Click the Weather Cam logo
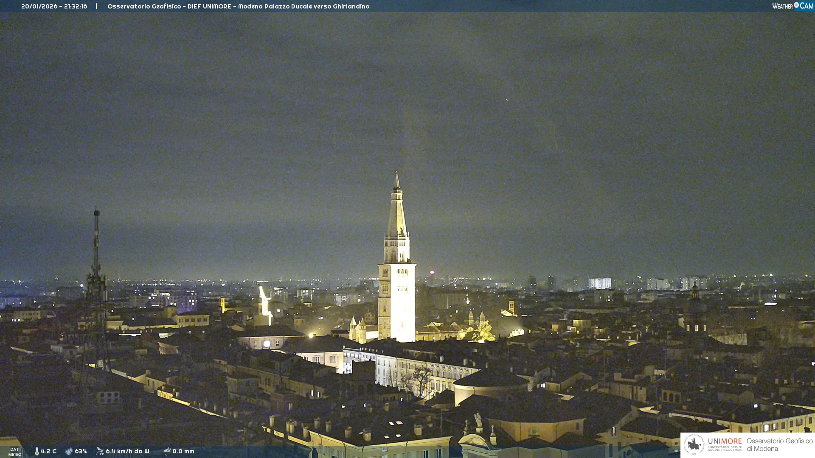Viewport: 815px width, 458px height. tap(793, 6)
